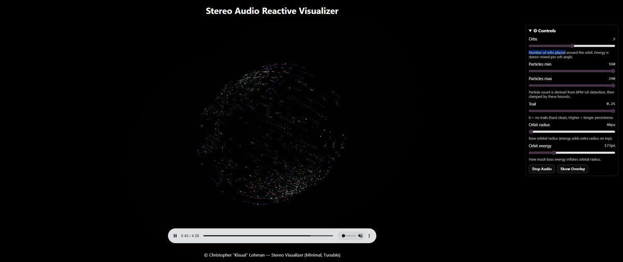Click the Particles min value 160
Screen dimensions: 623x262
[x=612, y=64]
